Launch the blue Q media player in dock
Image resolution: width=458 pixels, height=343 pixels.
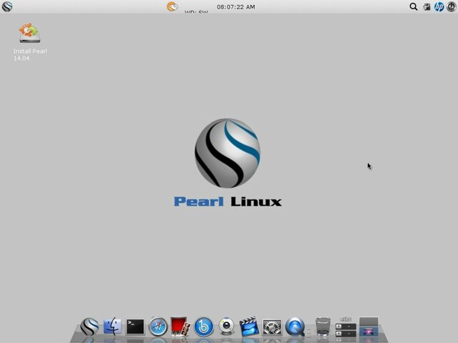(x=295, y=327)
